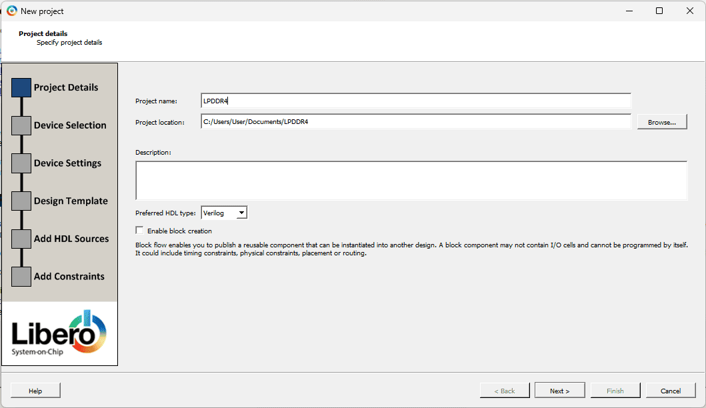Click the Device Selection step square icon
Screen dimensions: 706x408
tap(21, 125)
